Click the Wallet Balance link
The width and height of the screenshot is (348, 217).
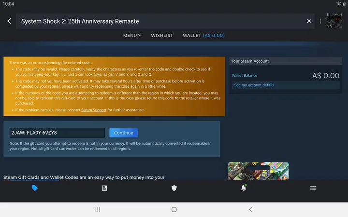click(x=245, y=76)
